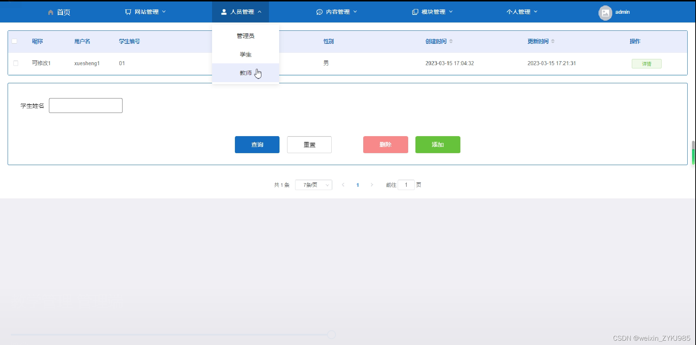This screenshot has height=345, width=696.
Task: Open the 个人管理 nav menu
Action: point(522,12)
